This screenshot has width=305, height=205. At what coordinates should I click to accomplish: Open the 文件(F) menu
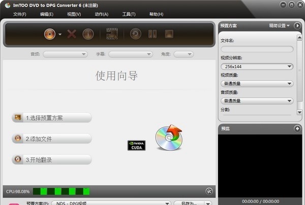tap(20, 14)
